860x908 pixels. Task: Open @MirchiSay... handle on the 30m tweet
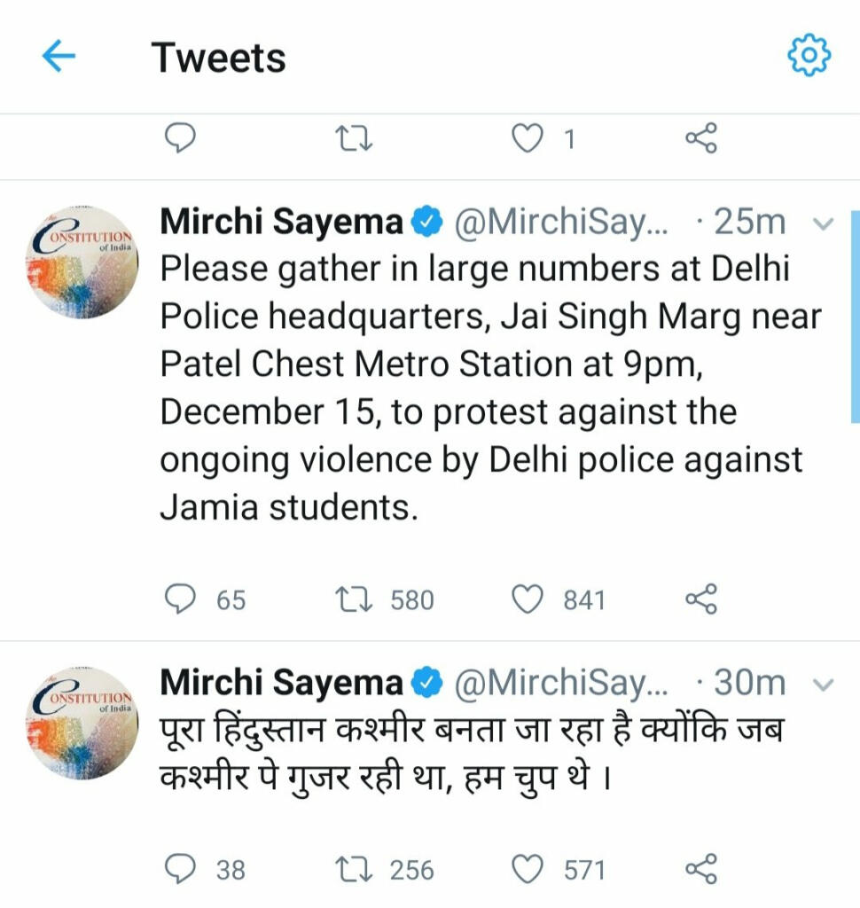560,683
